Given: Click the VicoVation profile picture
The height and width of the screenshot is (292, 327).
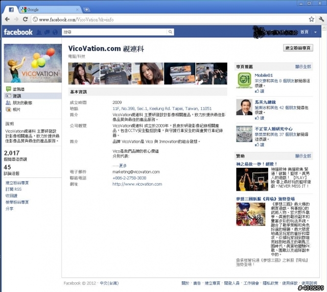Looking at the screenshot, I should pos(33,63).
